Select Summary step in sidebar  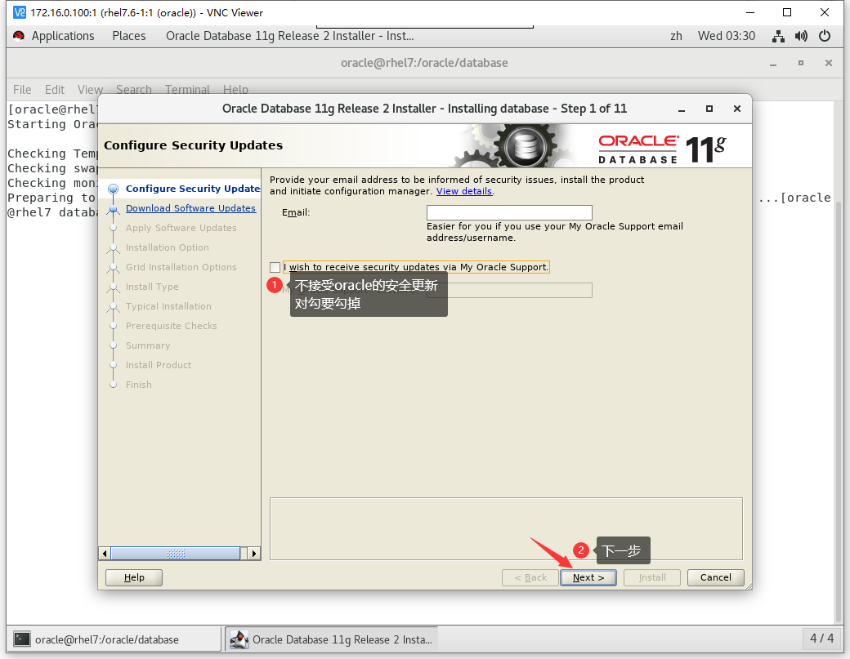[x=148, y=345]
